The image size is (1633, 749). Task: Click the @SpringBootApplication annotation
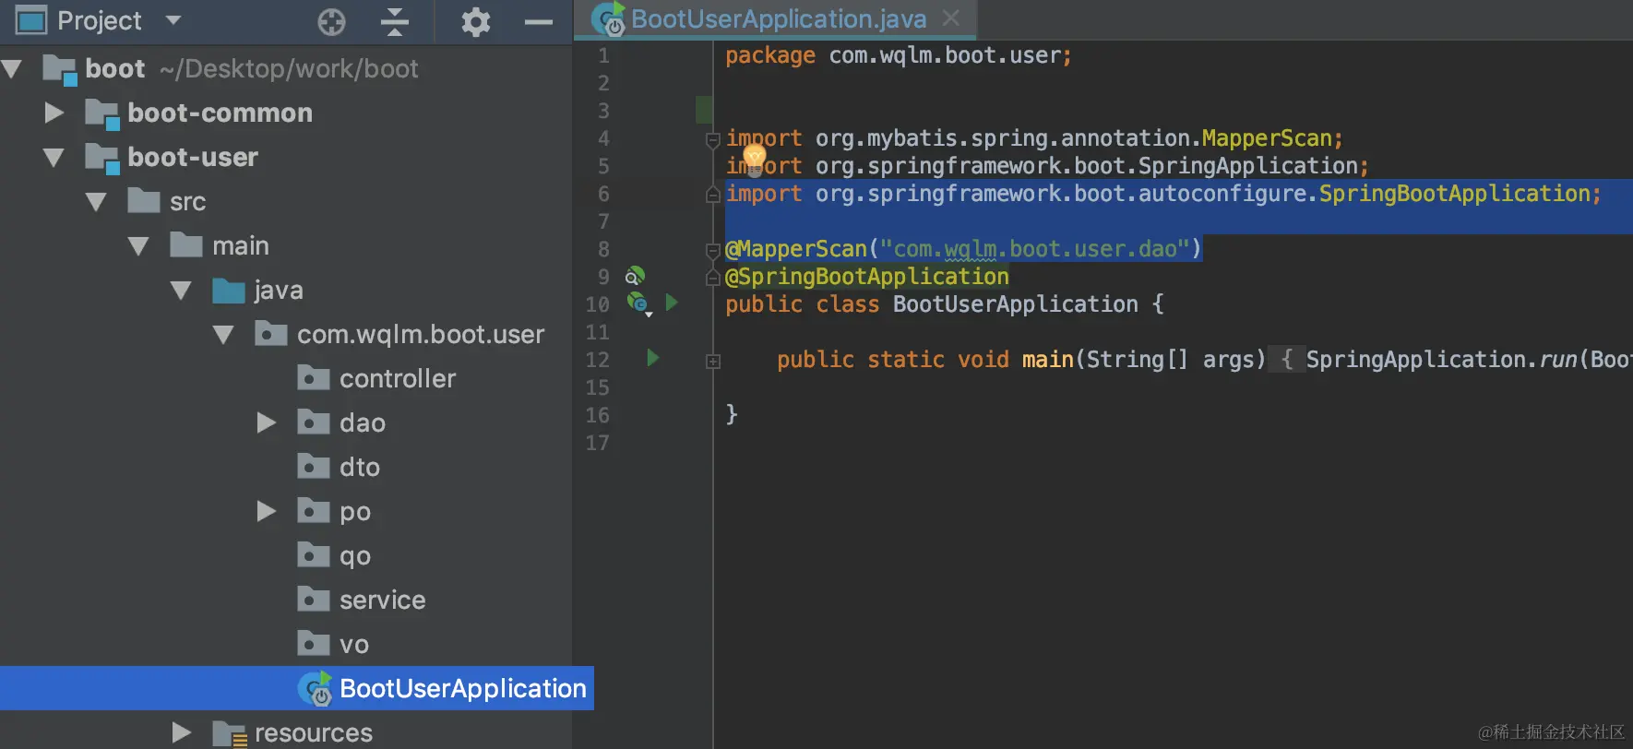pos(867,277)
